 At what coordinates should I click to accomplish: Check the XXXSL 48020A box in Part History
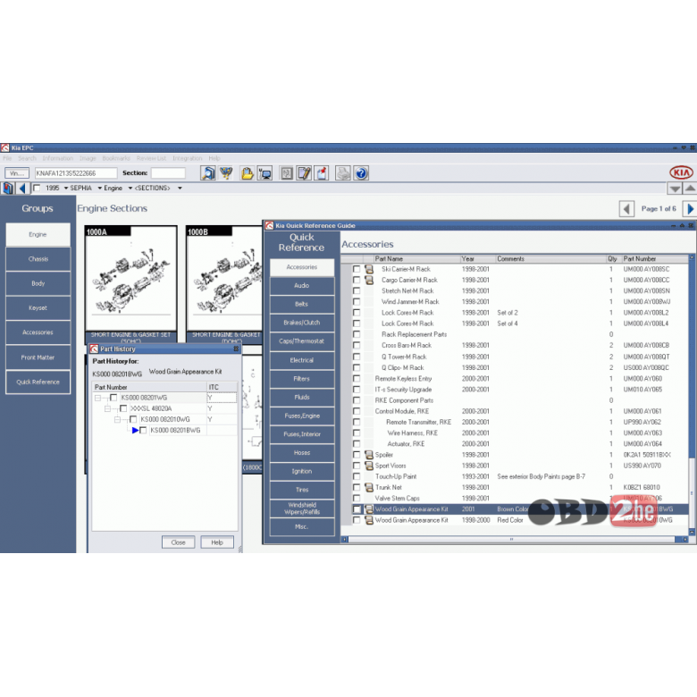123,408
